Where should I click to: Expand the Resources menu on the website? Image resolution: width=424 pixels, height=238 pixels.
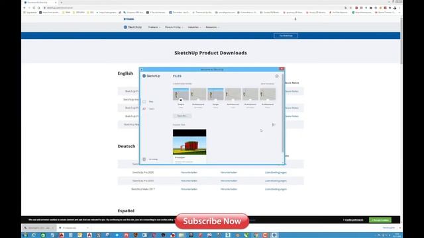point(212,27)
